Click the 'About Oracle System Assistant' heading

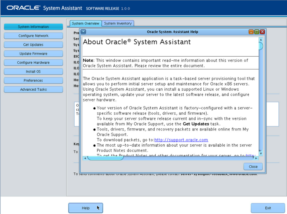[x=137, y=42]
